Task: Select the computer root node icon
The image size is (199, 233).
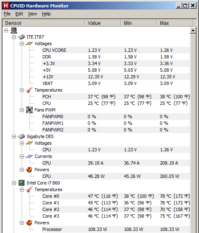Action: click(x=14, y=30)
